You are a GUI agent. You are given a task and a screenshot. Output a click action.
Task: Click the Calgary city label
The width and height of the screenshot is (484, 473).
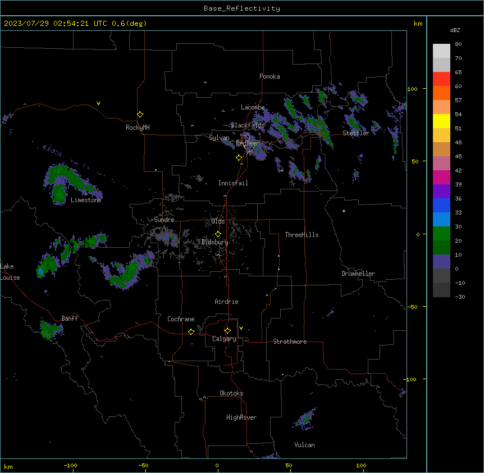coord(224,339)
